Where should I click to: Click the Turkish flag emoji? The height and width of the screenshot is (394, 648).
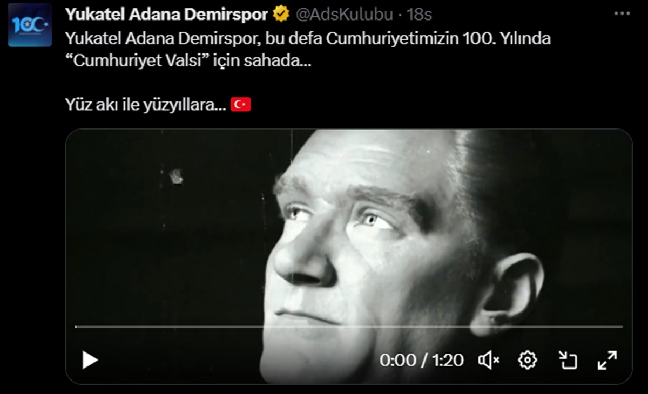(241, 105)
